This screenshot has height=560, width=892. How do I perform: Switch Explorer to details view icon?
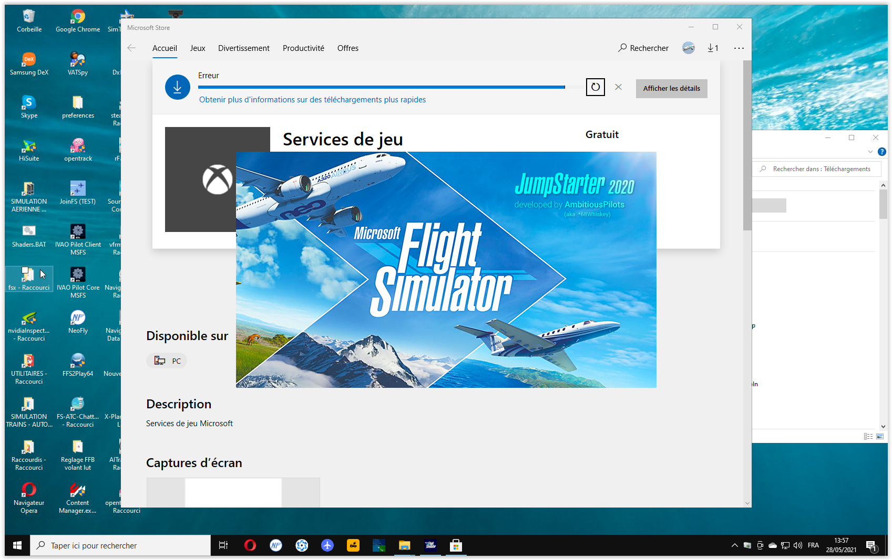868,437
